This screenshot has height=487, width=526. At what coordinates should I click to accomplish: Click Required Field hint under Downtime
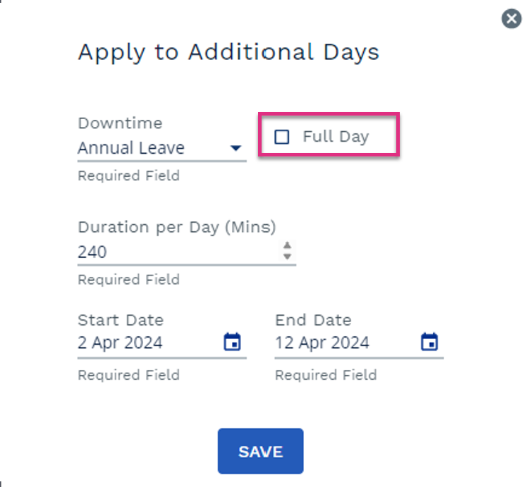pos(129,175)
